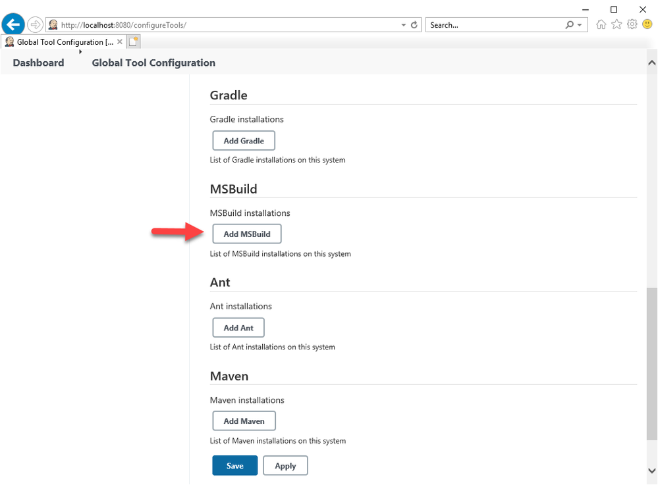658x485 pixels.
Task: Save the tool configuration
Action: coord(235,466)
